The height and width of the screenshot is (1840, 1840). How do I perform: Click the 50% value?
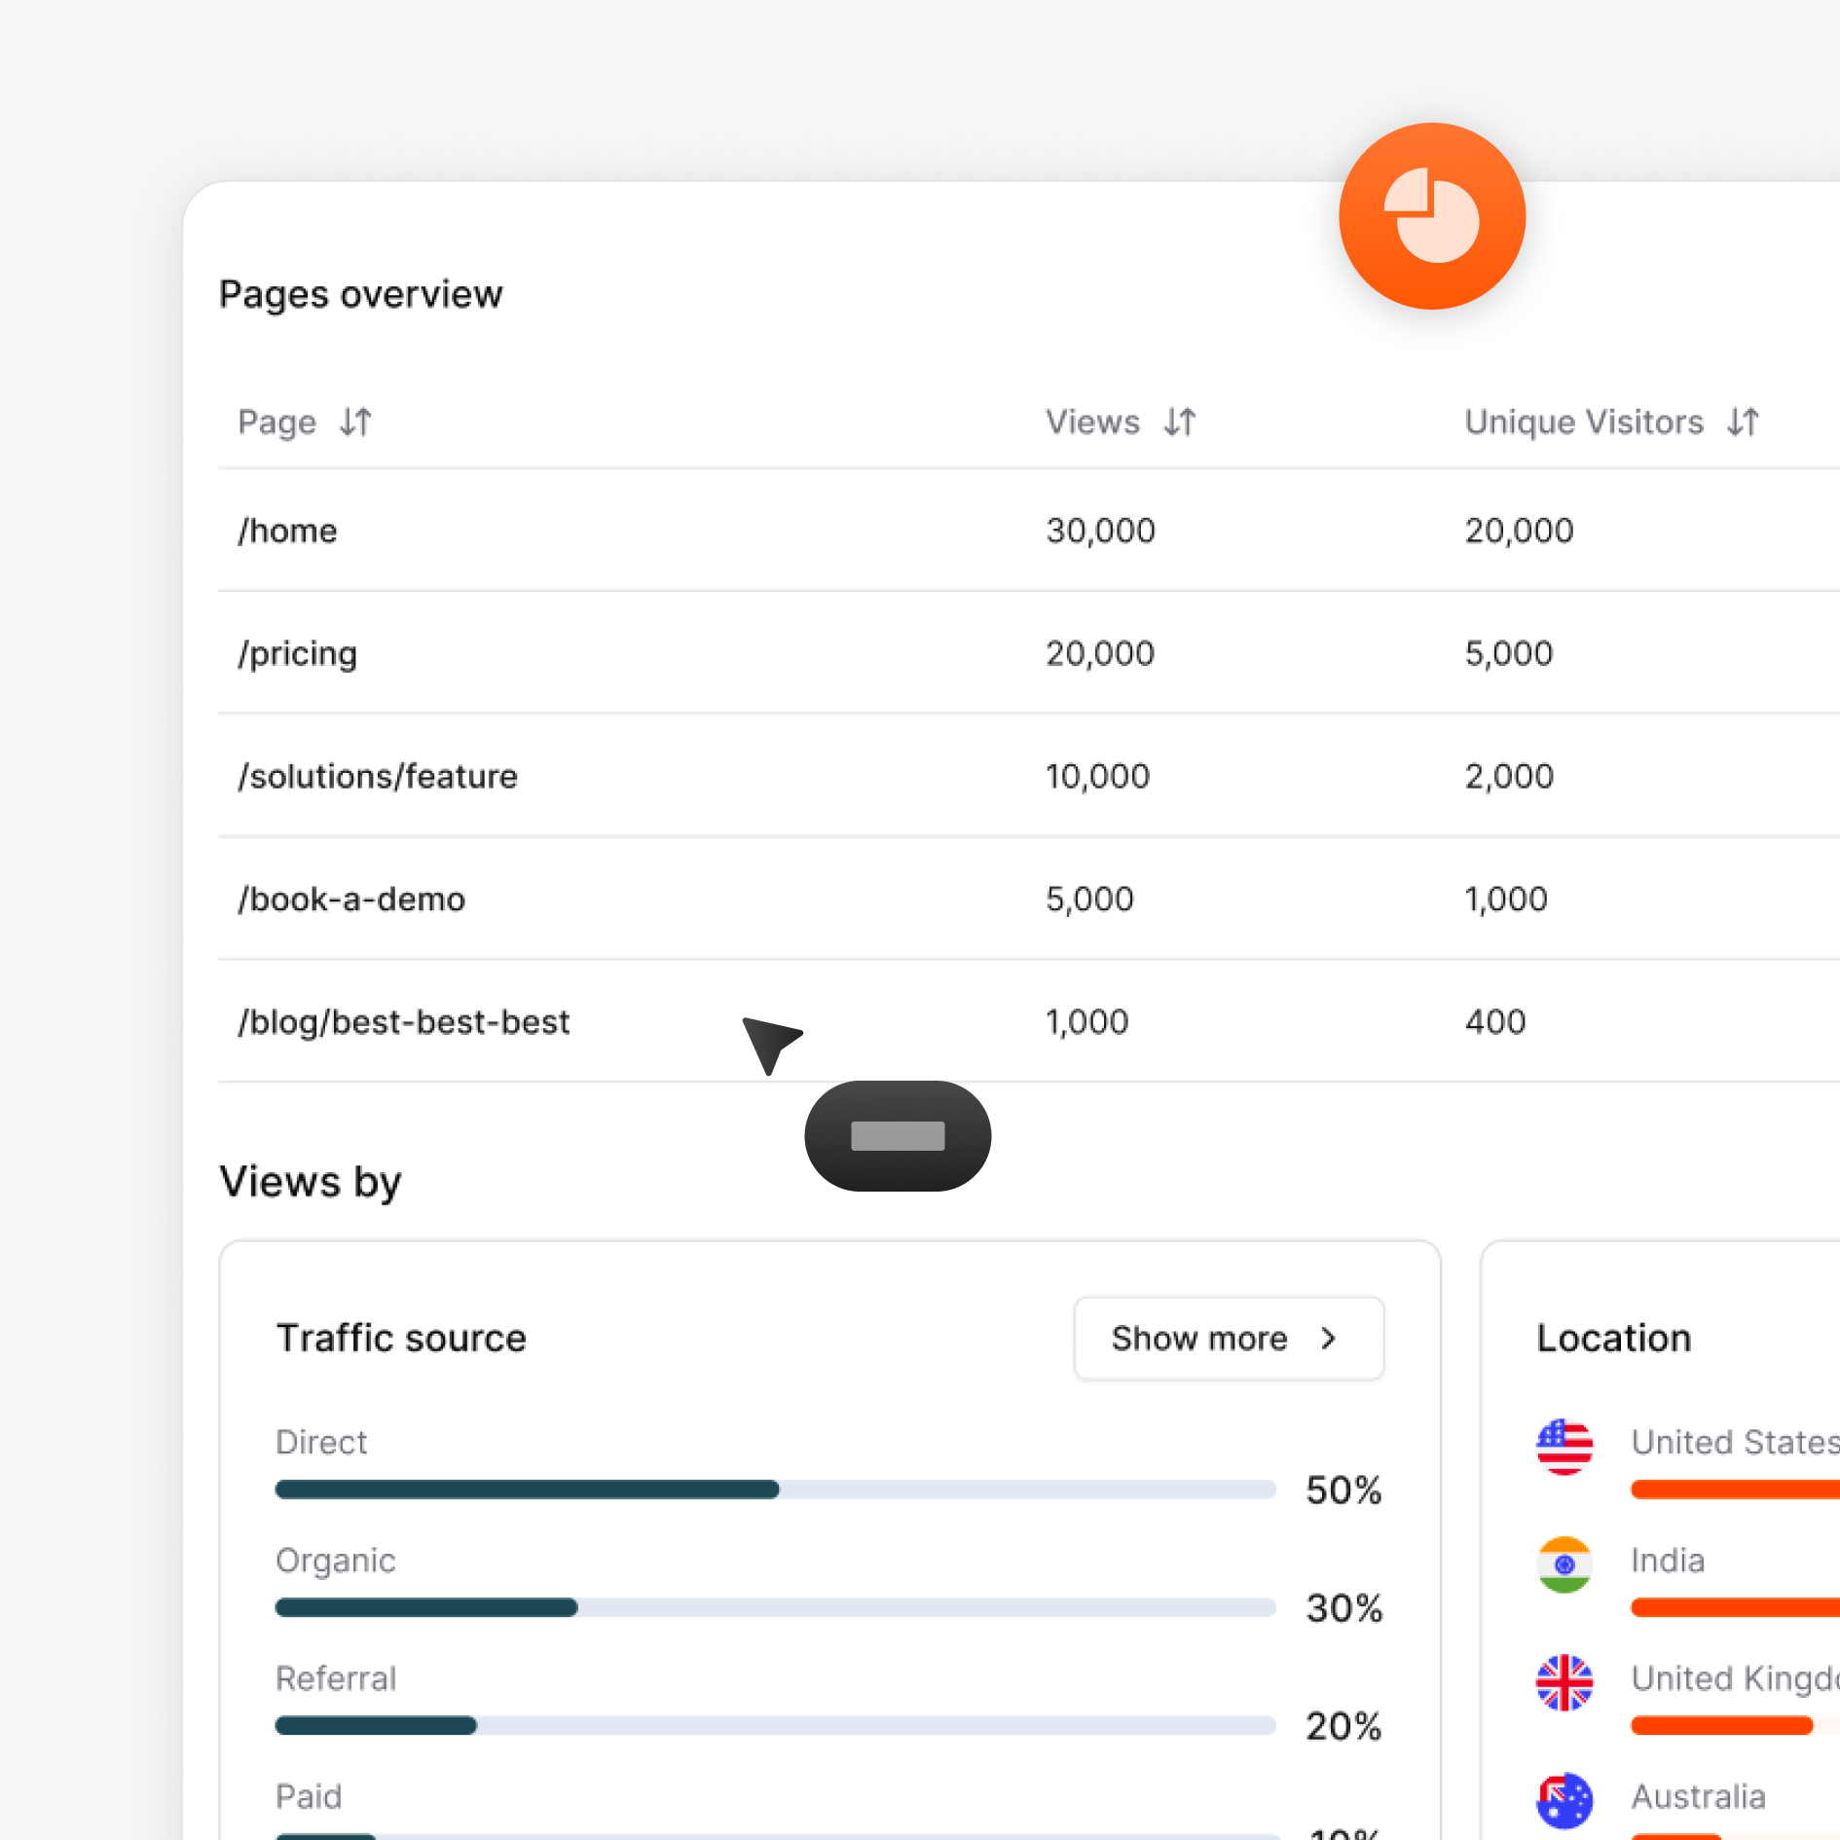tap(1343, 1490)
